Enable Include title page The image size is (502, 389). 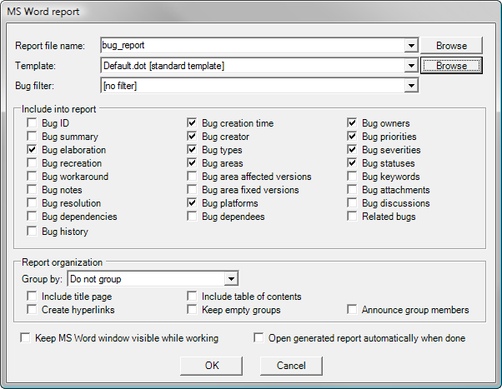(x=33, y=297)
